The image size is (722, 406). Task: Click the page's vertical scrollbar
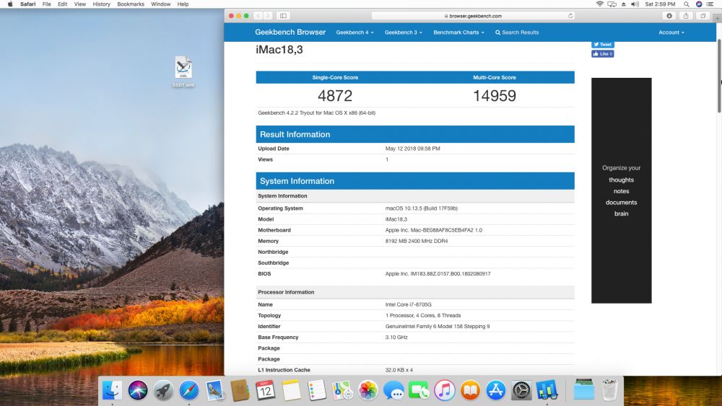(x=719, y=76)
